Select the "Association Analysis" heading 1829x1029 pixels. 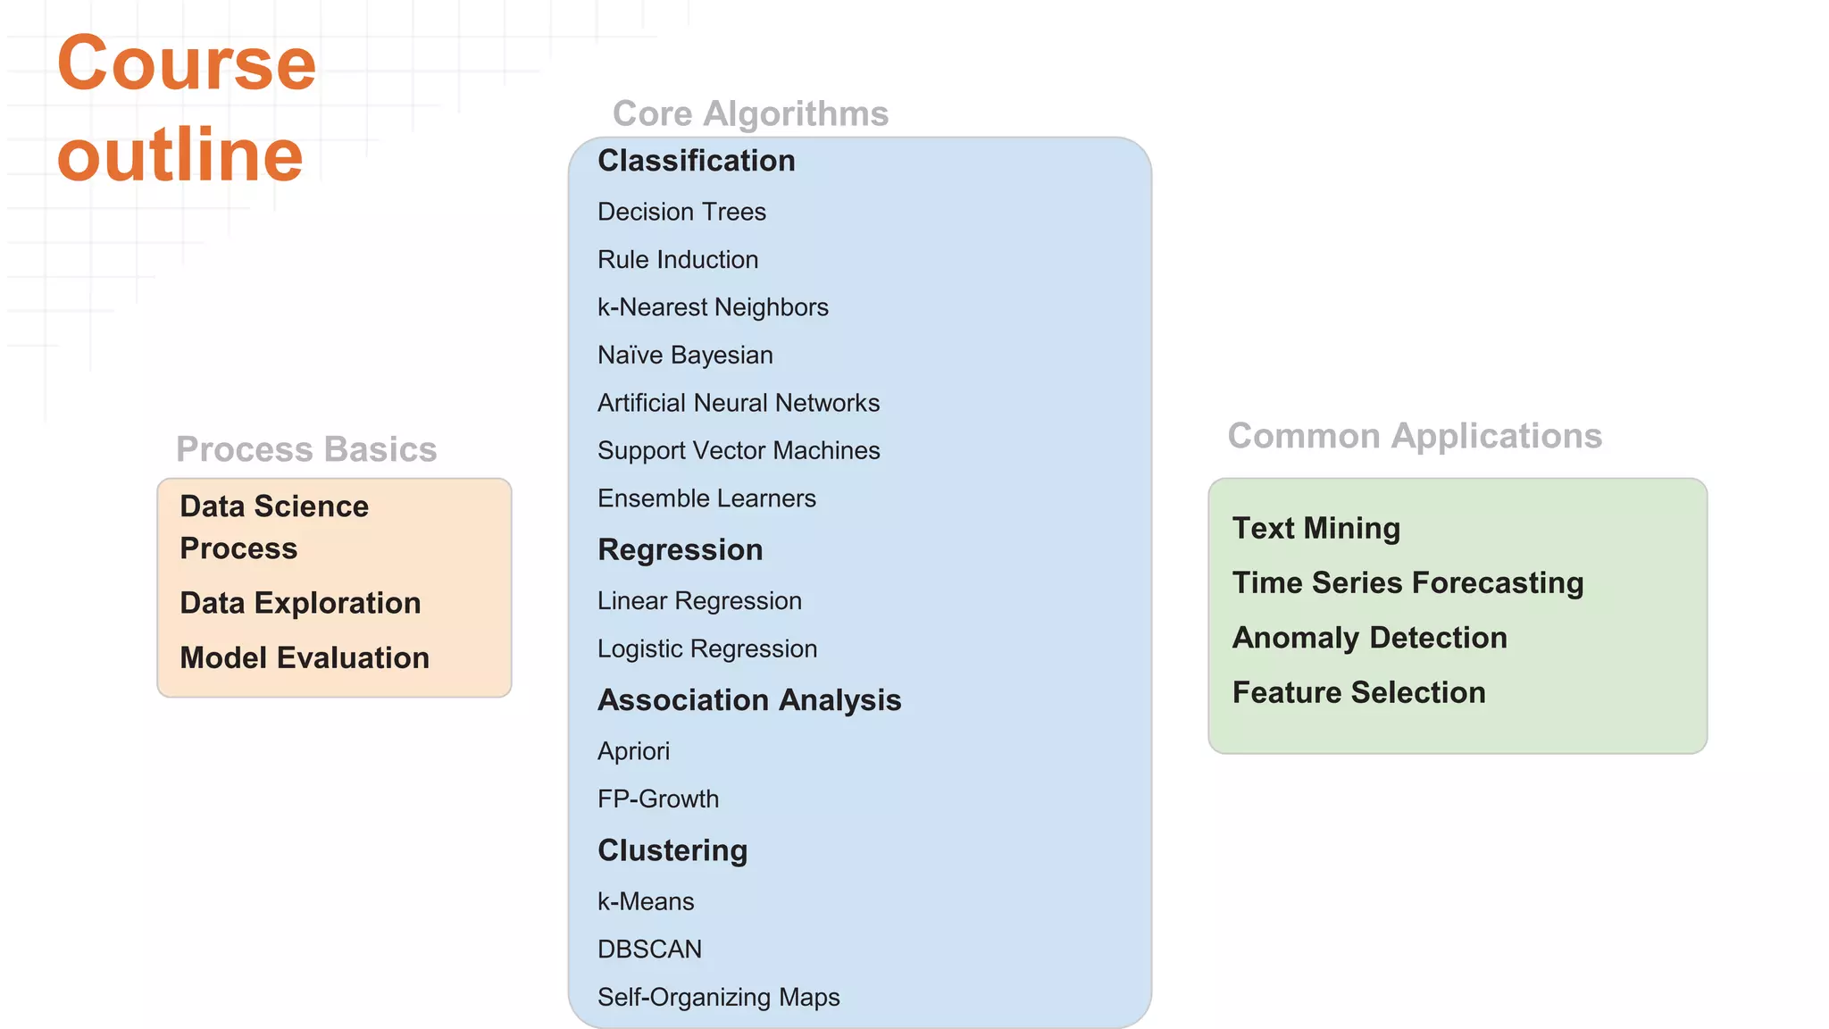[x=749, y=700]
